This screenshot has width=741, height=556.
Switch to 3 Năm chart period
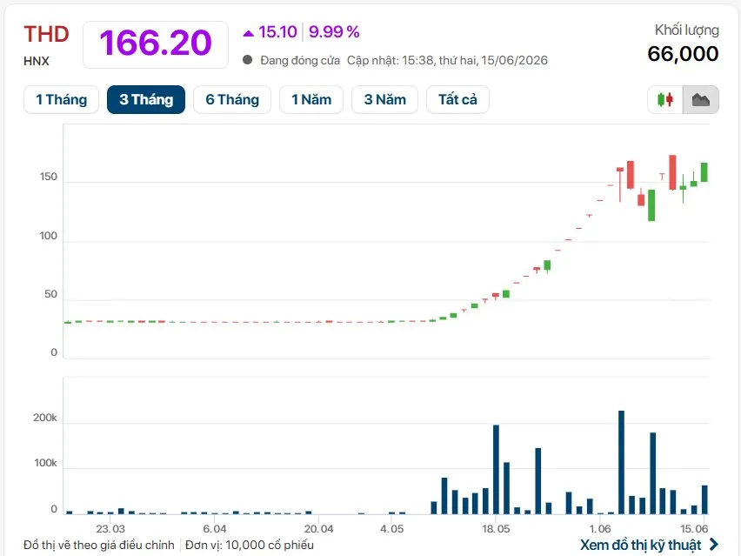pos(384,100)
